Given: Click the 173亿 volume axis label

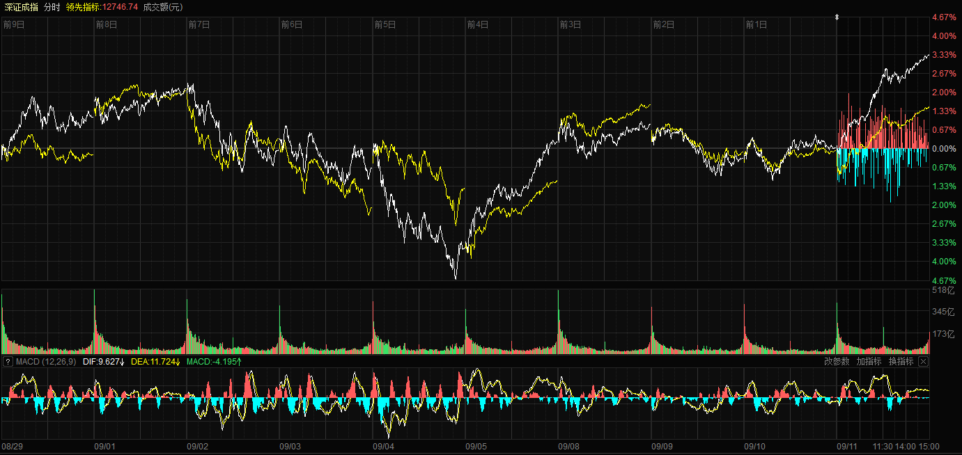Looking at the screenshot, I should 942,335.
